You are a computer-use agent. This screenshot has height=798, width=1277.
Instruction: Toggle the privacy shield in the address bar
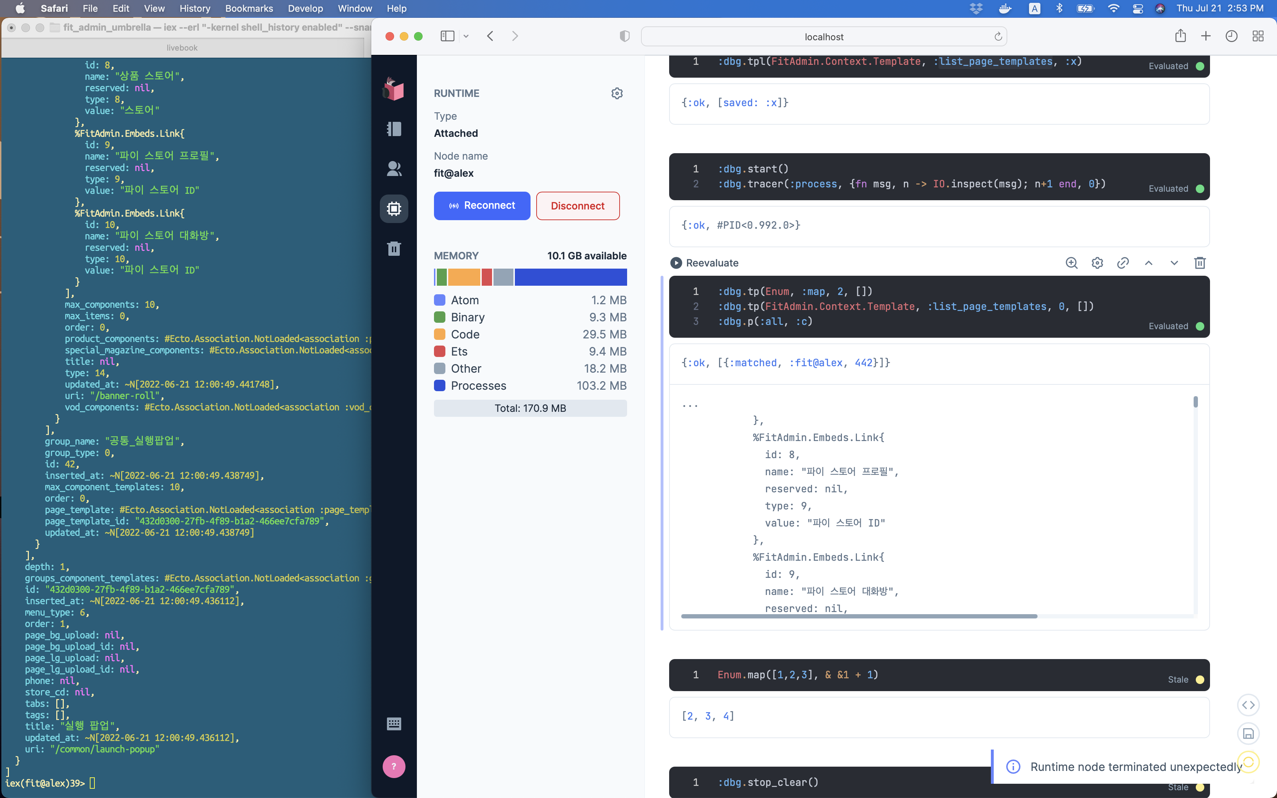(624, 36)
